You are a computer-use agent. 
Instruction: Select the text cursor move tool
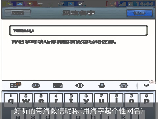click(x=80, y=86)
